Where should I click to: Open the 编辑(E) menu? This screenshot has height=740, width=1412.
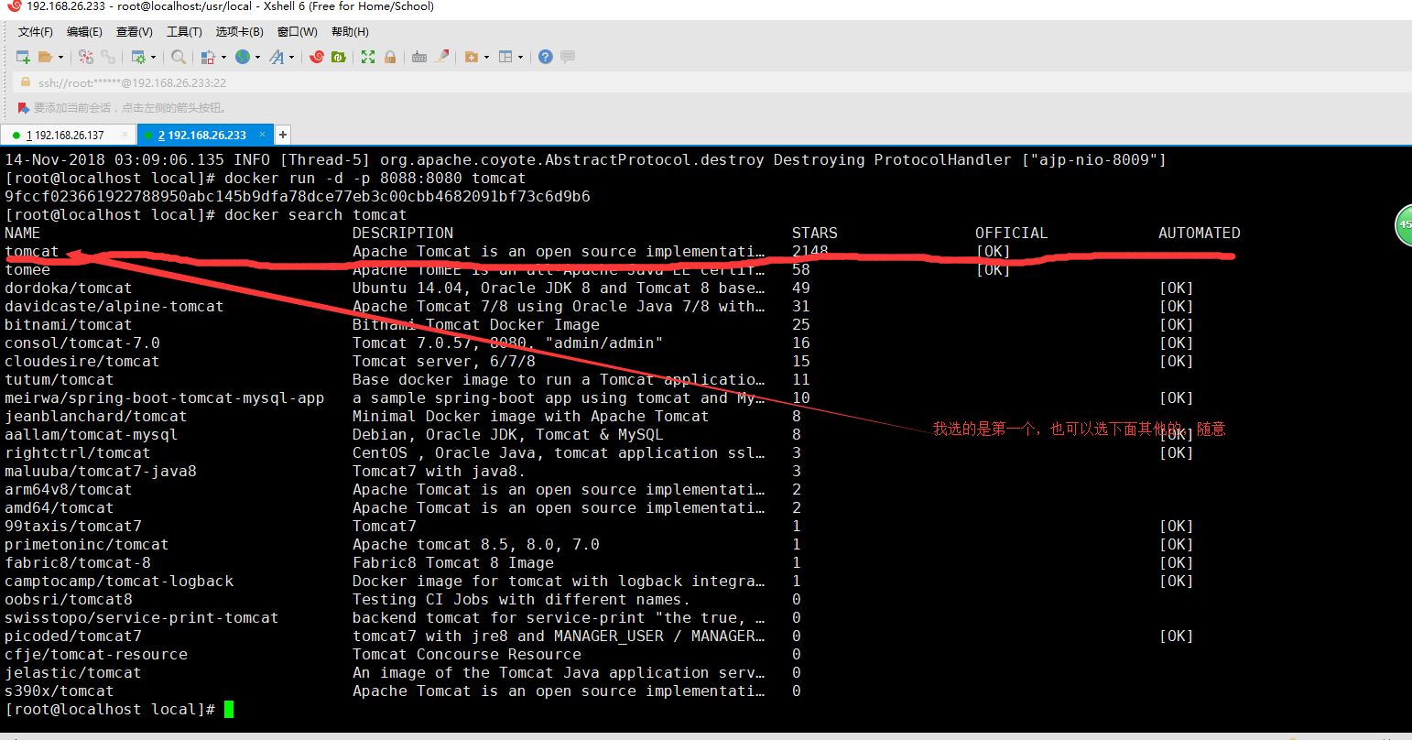84,32
